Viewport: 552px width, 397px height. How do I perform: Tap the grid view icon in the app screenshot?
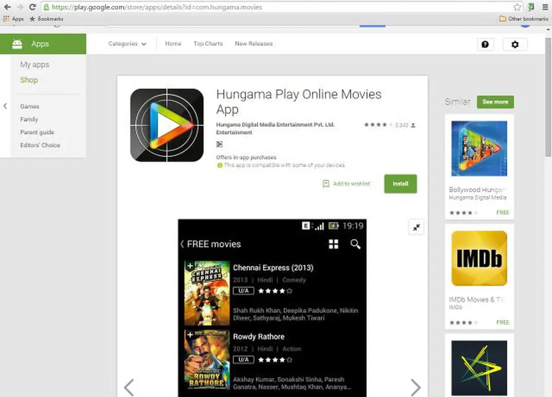333,244
